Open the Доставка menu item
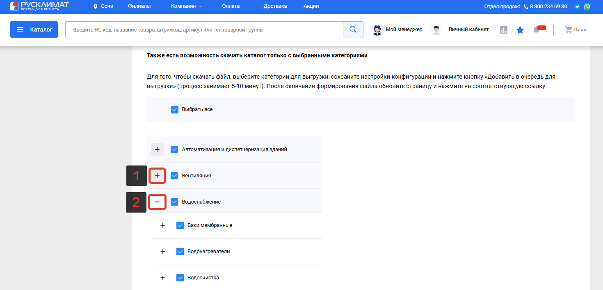This screenshot has height=290, width=603. tap(275, 7)
